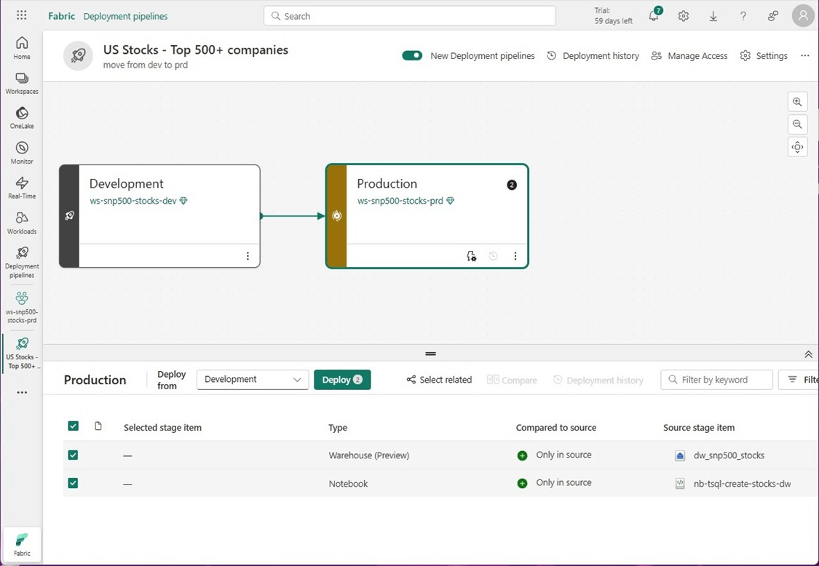Click the panel resize handle bar
This screenshot has width=819, height=566.
click(x=430, y=354)
